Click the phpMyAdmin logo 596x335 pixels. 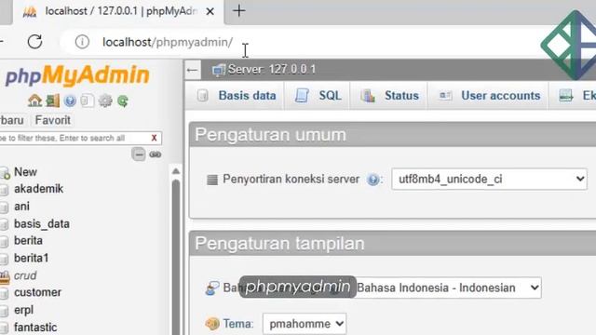(77, 74)
